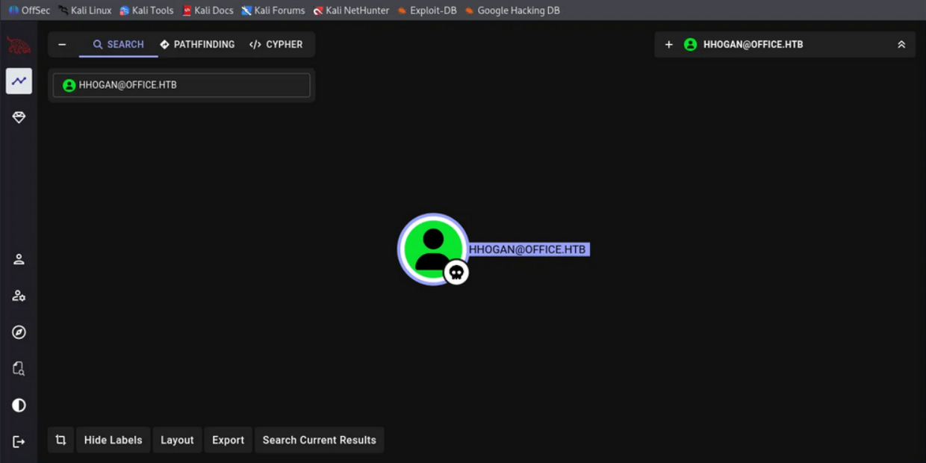Click the Export button
The width and height of the screenshot is (926, 463).
click(228, 440)
